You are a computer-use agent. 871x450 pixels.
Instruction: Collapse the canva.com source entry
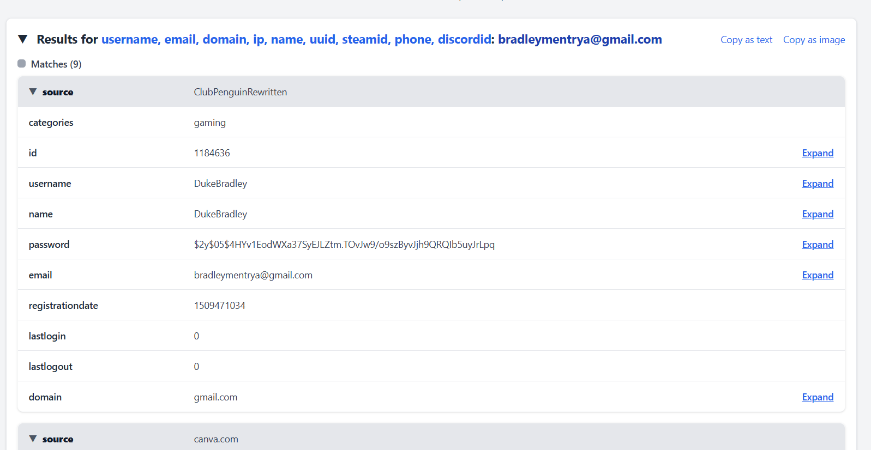(33, 439)
